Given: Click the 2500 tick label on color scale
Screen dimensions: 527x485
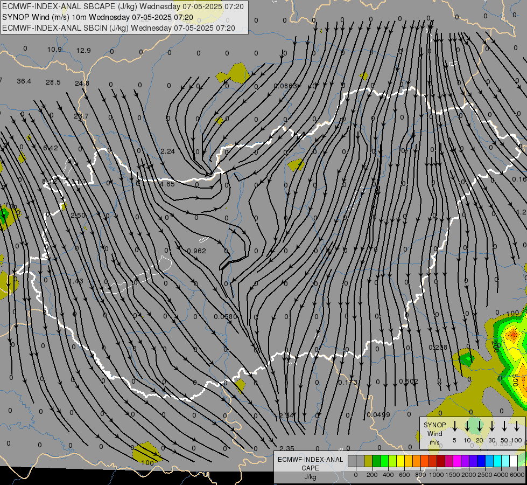Looking at the screenshot, I should tap(485, 475).
